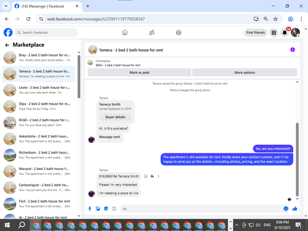This screenshot has height=231, width=308.
Task: Open more options for 8162866164 message
Action: [x=158, y=176]
